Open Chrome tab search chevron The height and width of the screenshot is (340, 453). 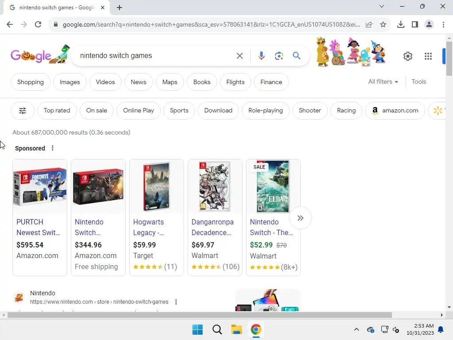(x=382, y=6)
